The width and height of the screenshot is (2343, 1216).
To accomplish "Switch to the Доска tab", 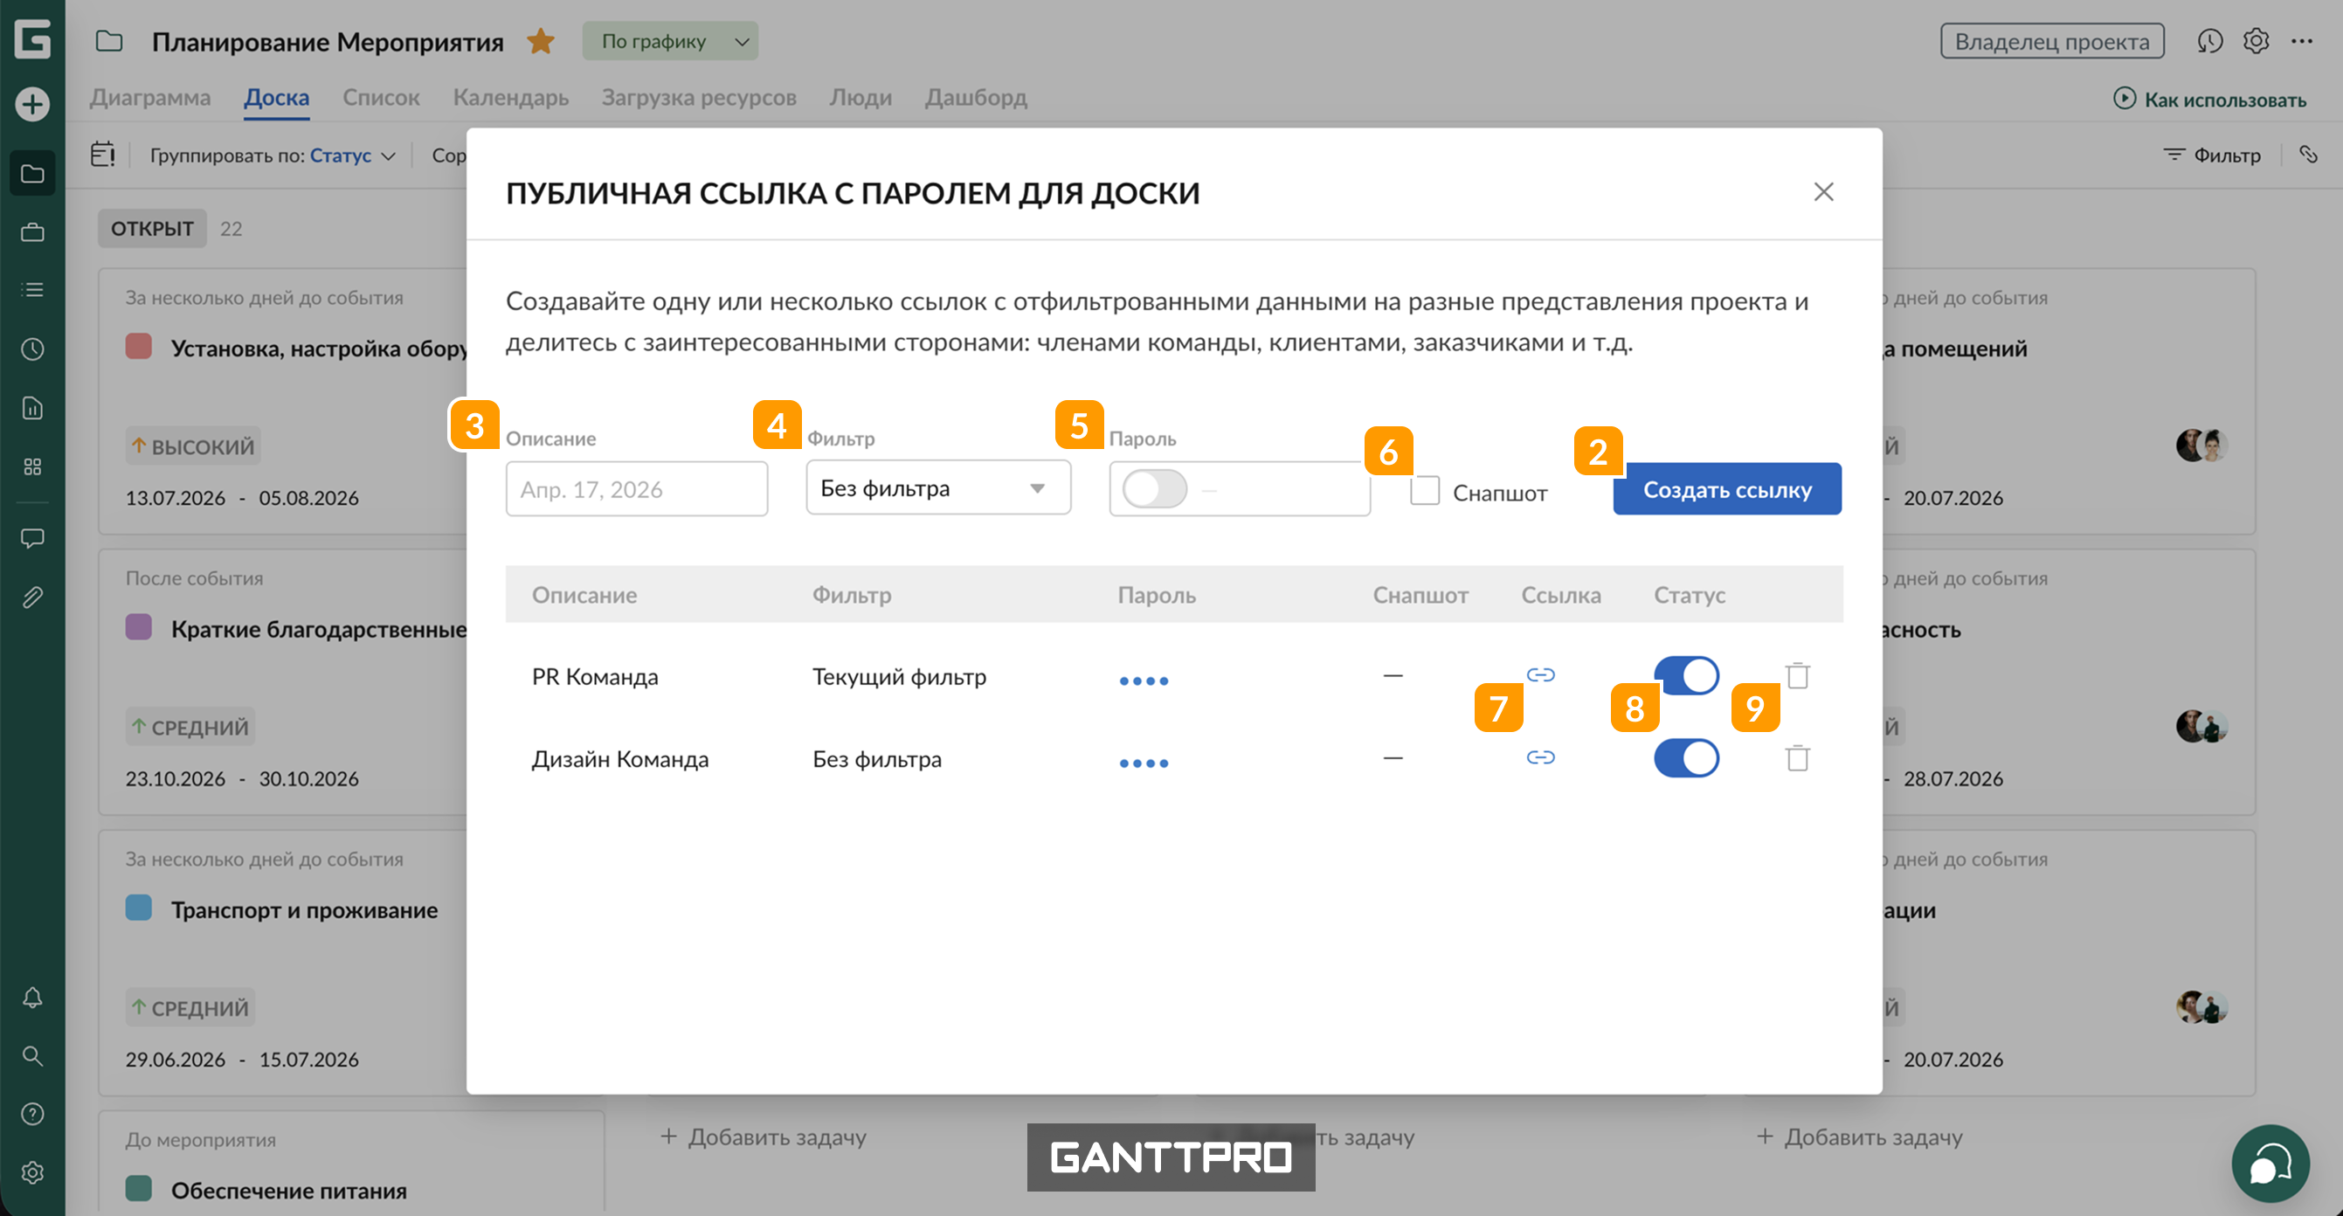I will (x=277, y=97).
